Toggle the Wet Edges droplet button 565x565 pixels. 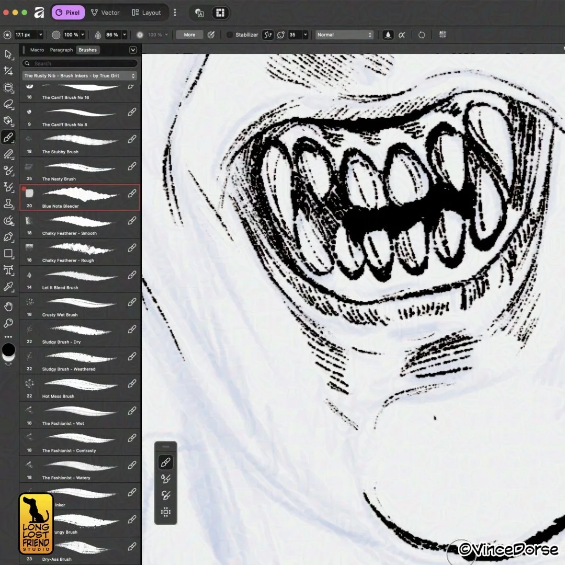(x=388, y=35)
